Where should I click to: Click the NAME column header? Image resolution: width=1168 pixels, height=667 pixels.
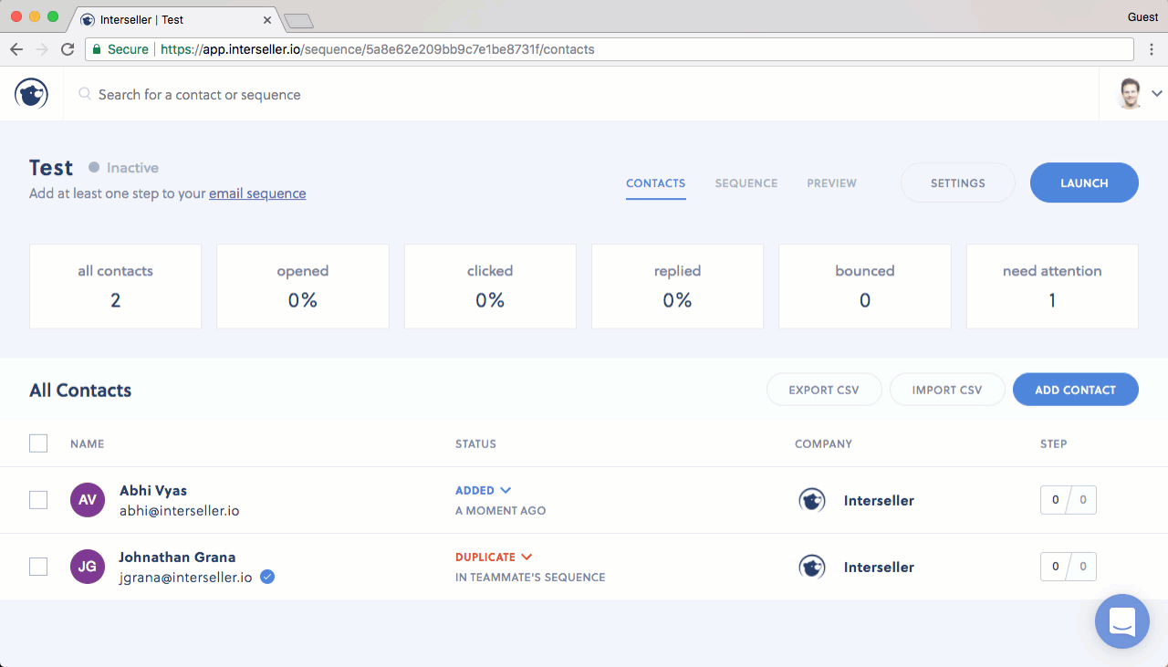tap(88, 444)
